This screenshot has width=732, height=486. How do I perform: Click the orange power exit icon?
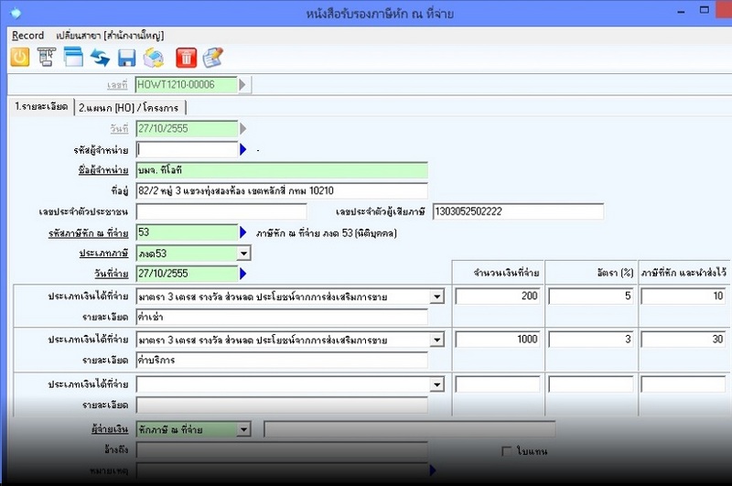pos(19,58)
